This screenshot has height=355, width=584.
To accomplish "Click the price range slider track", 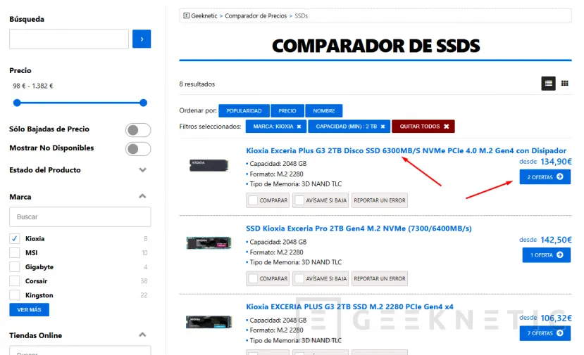I will point(80,103).
